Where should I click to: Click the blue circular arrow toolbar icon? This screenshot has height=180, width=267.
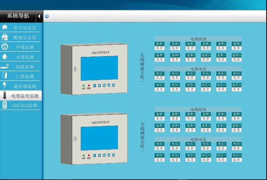pos(47,16)
